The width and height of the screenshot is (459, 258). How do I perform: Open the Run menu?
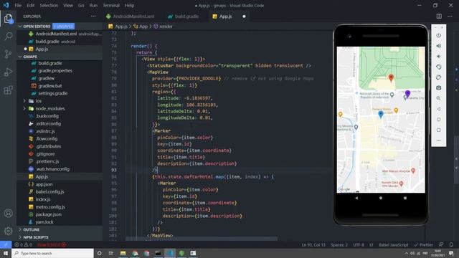coord(93,5)
